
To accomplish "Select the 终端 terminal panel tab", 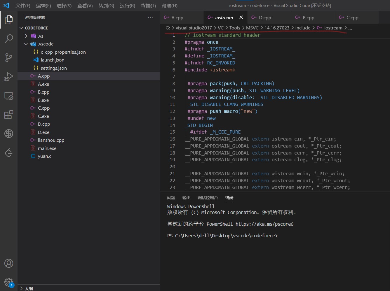I will coord(229,198).
